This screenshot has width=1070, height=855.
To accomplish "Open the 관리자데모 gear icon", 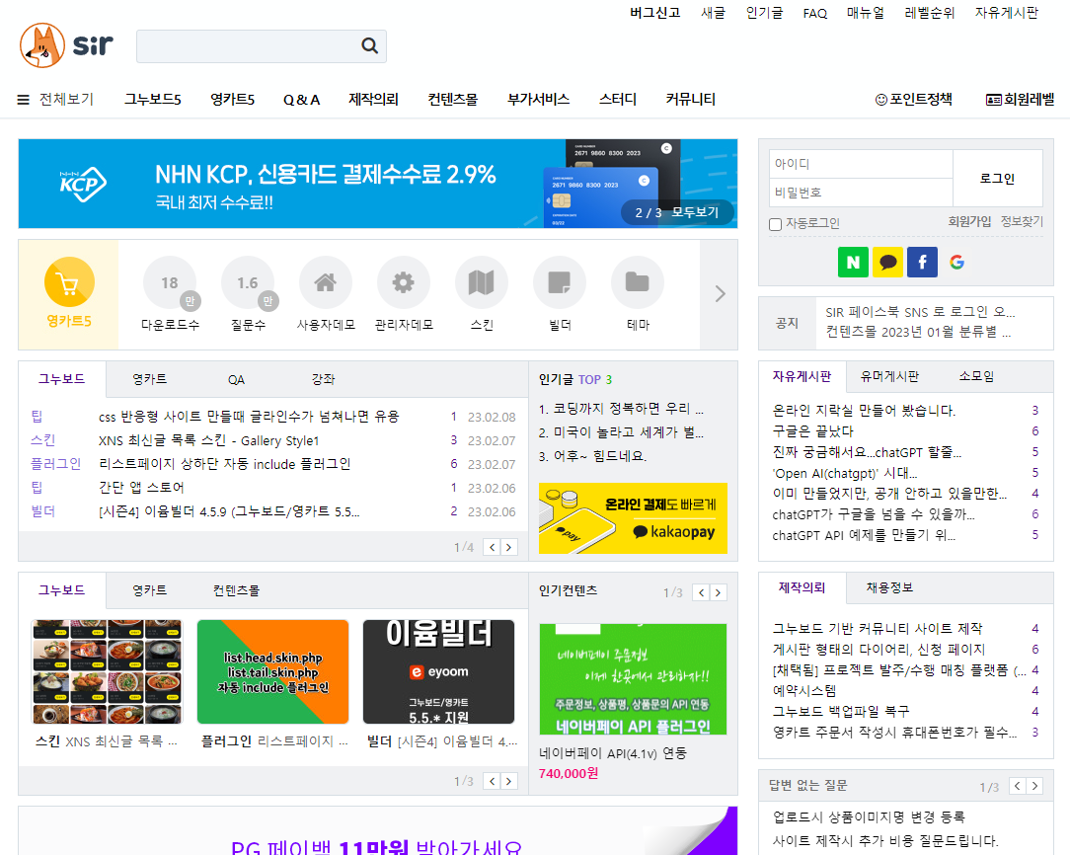I will [x=404, y=282].
